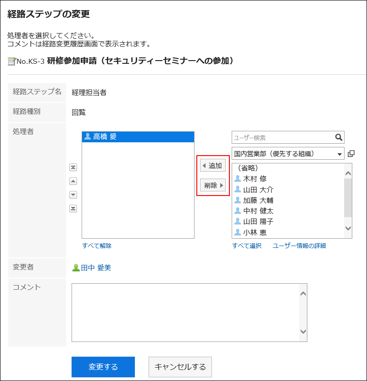
Task: Click the 経理担当者 step name text
Action: pos(89,92)
